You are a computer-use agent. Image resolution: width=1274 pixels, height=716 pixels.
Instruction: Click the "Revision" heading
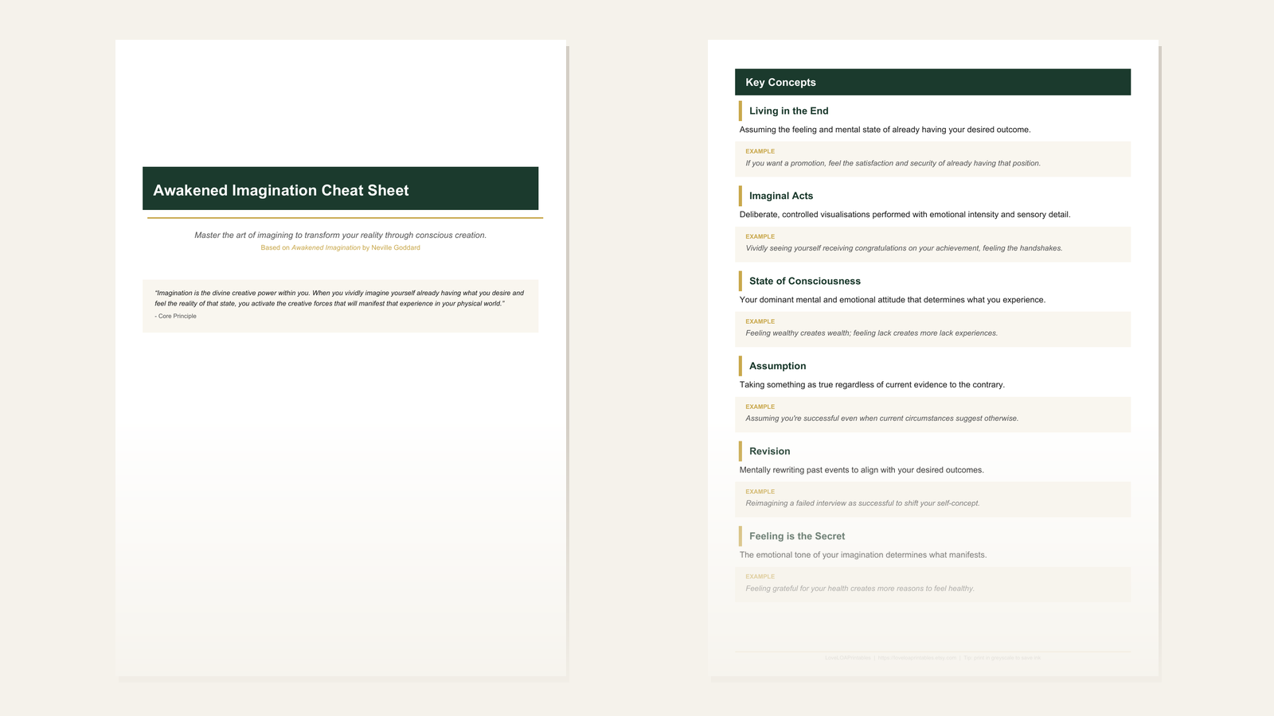769,451
